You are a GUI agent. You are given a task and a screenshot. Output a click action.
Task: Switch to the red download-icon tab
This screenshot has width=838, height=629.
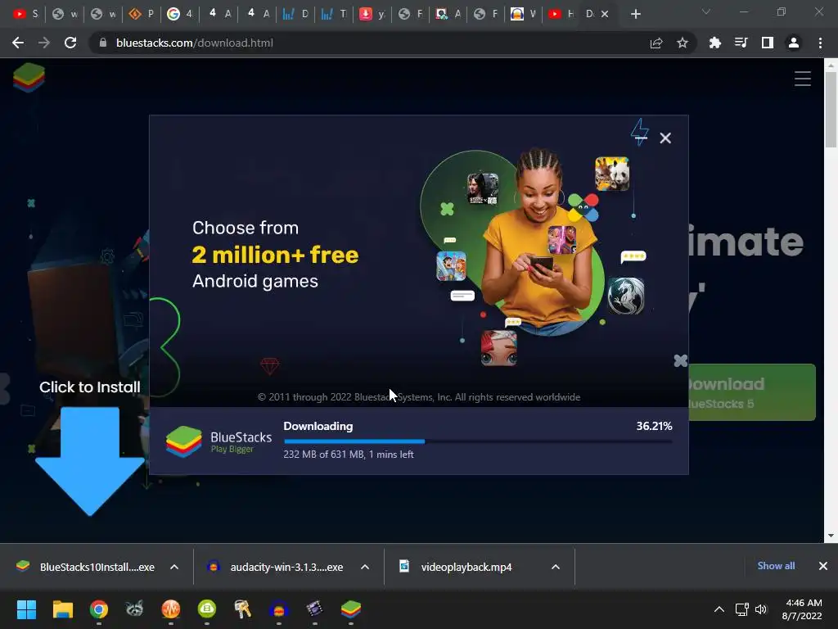pyautogui.click(x=372, y=14)
